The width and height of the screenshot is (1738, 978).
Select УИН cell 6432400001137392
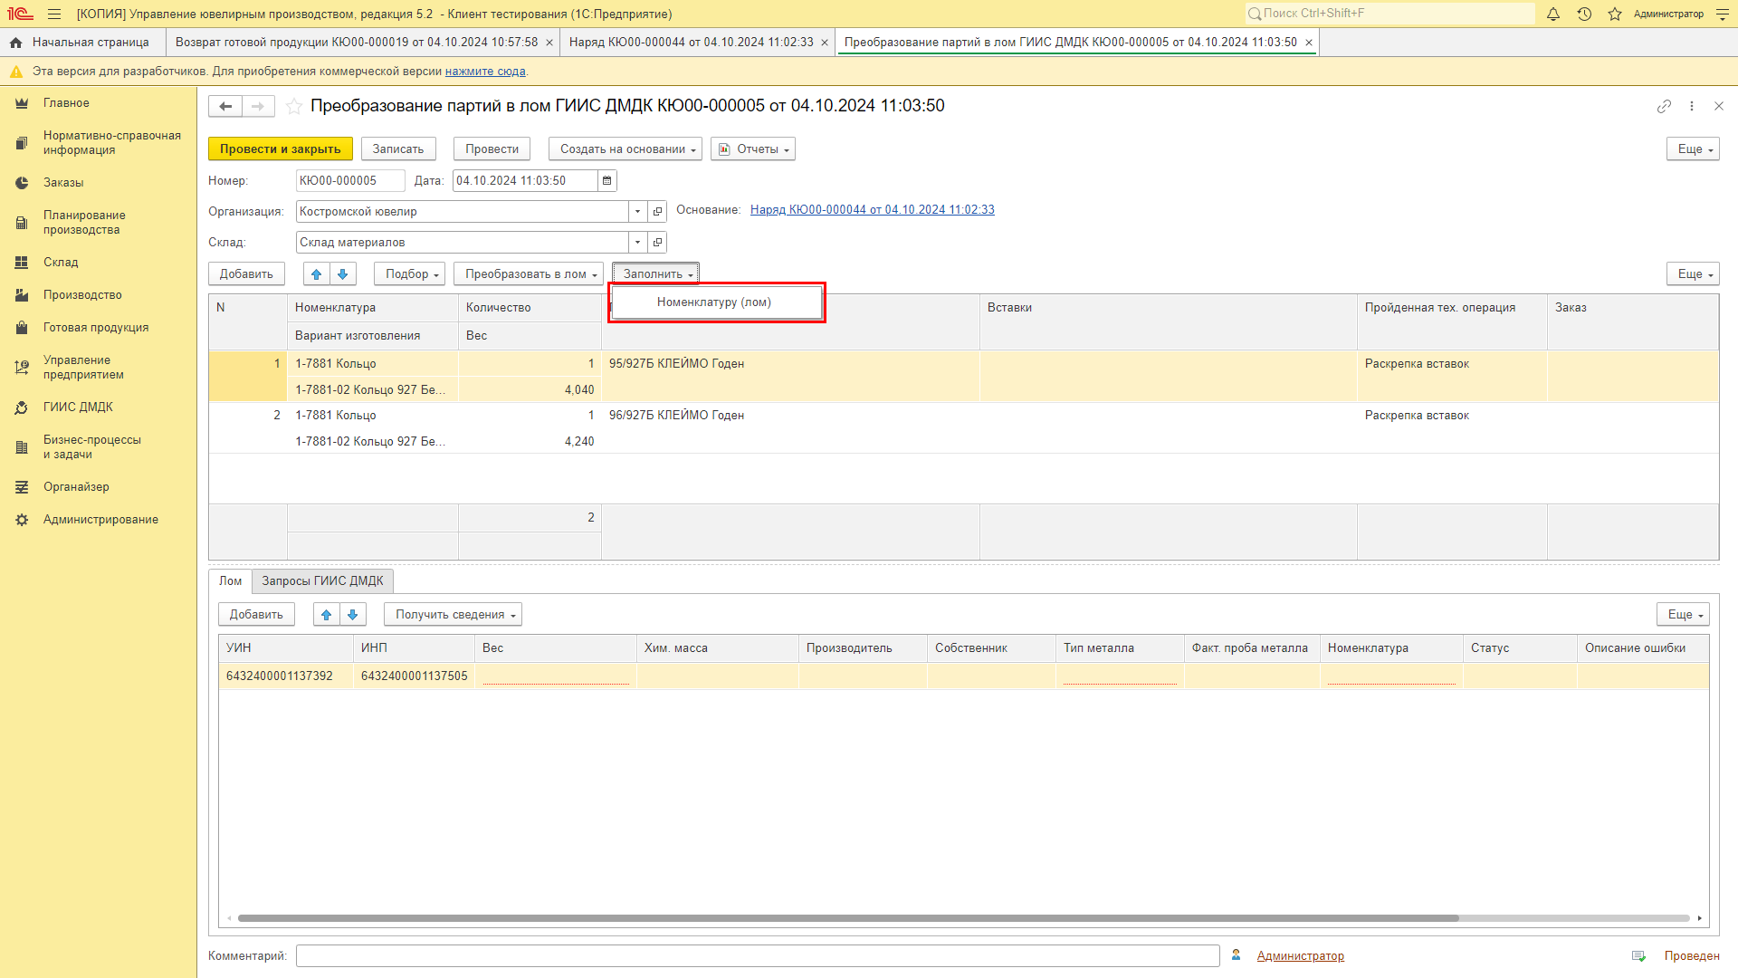tap(285, 676)
